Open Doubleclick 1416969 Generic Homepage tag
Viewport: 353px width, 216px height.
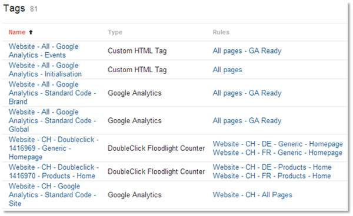(54, 148)
